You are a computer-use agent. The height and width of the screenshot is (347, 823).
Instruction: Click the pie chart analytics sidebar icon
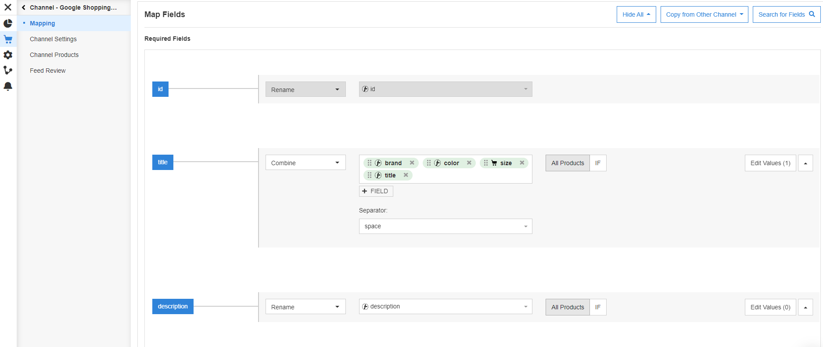(x=8, y=23)
